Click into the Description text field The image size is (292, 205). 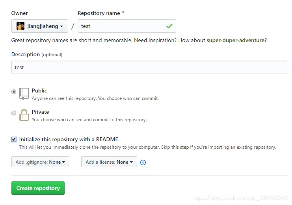[x=149, y=67]
